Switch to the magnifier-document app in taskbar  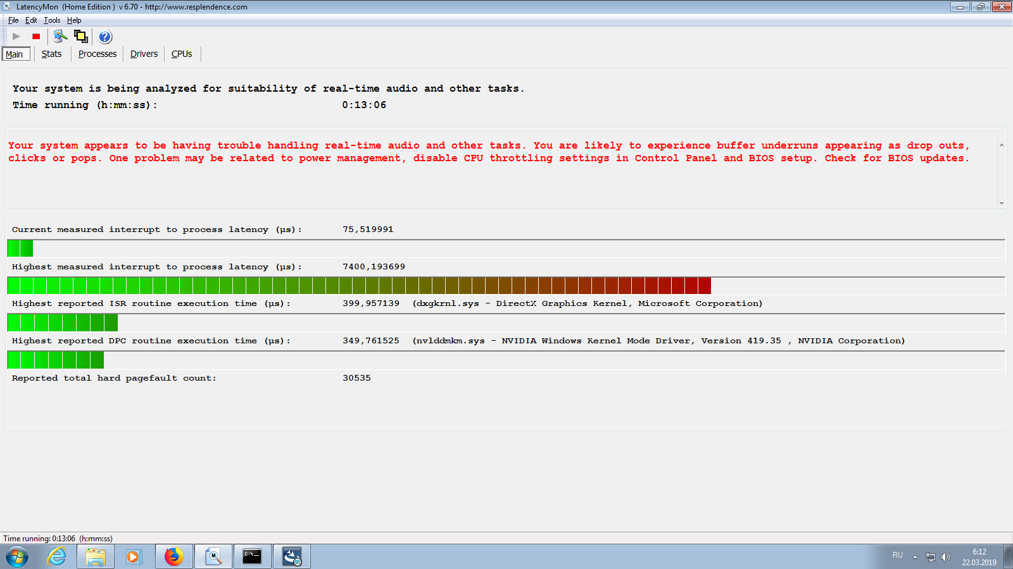tap(213, 557)
